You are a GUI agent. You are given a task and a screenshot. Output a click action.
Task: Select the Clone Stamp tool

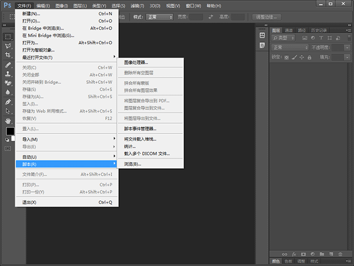(8, 74)
